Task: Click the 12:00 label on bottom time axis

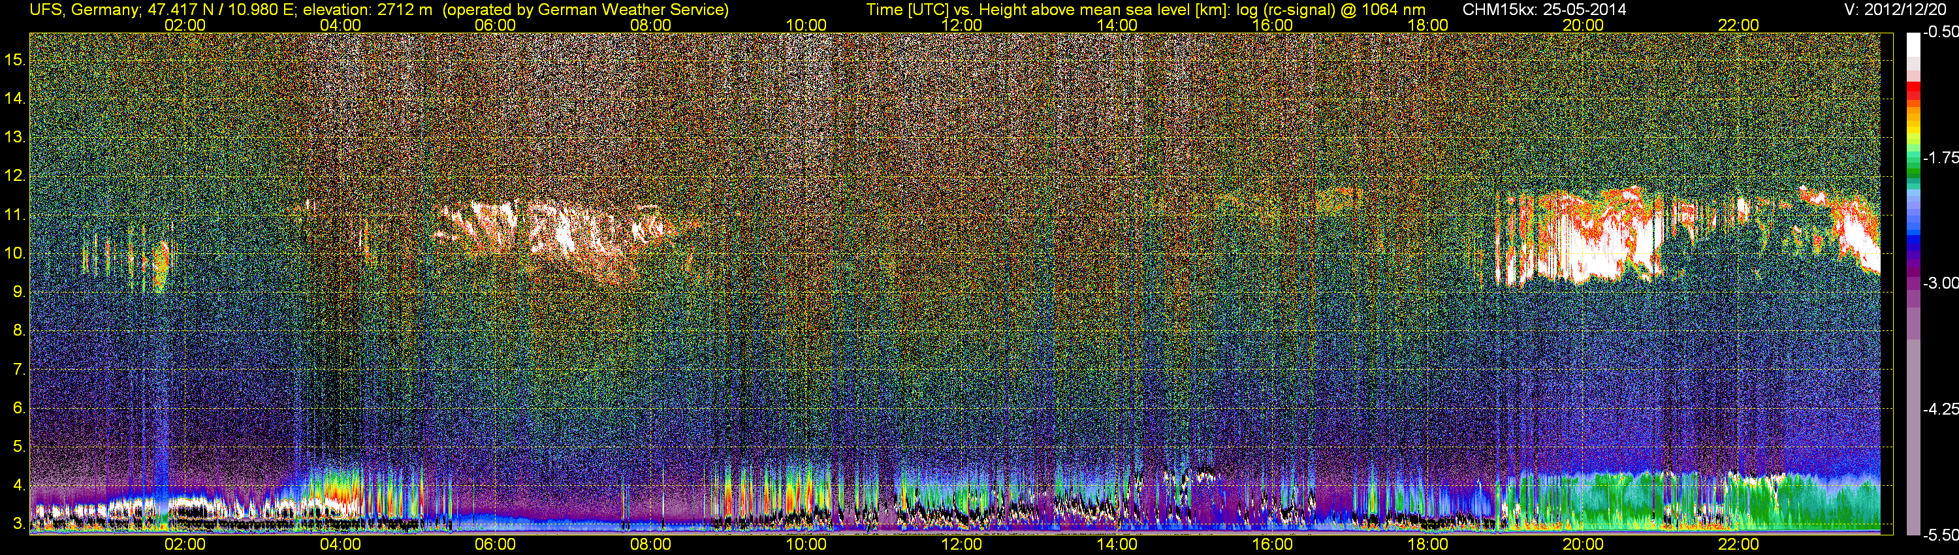Action: pos(961,545)
